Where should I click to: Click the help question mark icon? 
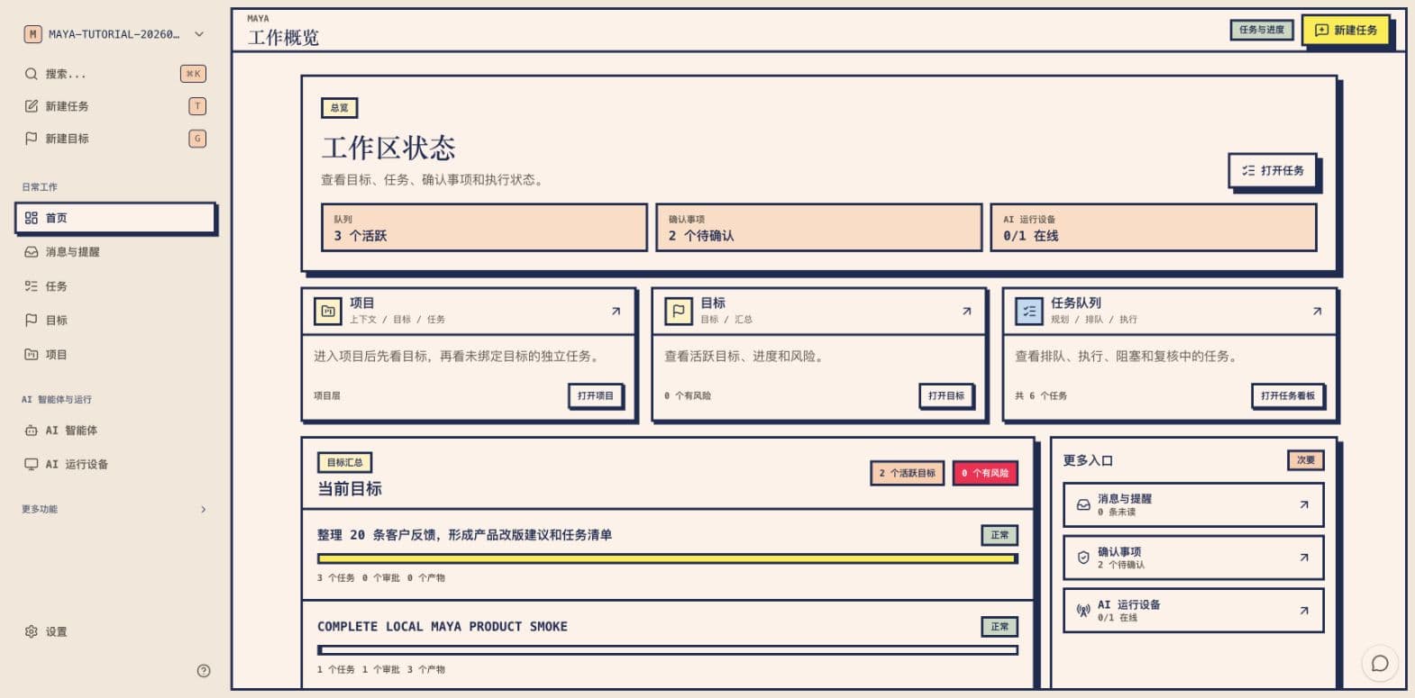coord(204,670)
